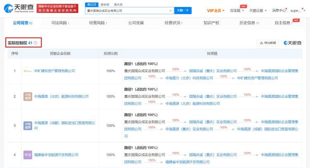Expand the 百宝箱 dropdown menu
This screenshot has width=310, height=168.
(x=237, y=11)
